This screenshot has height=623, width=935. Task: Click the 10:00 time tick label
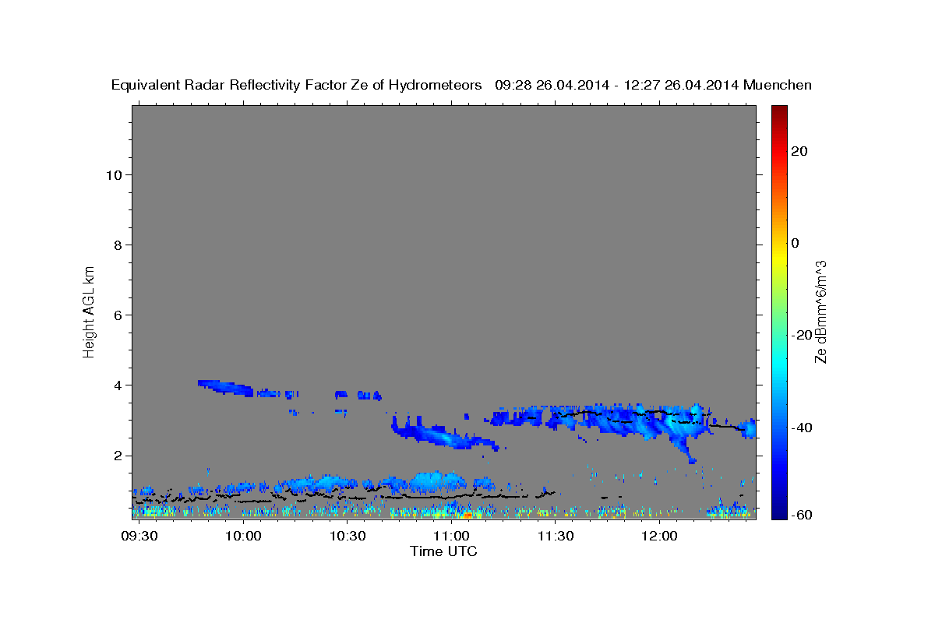[x=243, y=537]
